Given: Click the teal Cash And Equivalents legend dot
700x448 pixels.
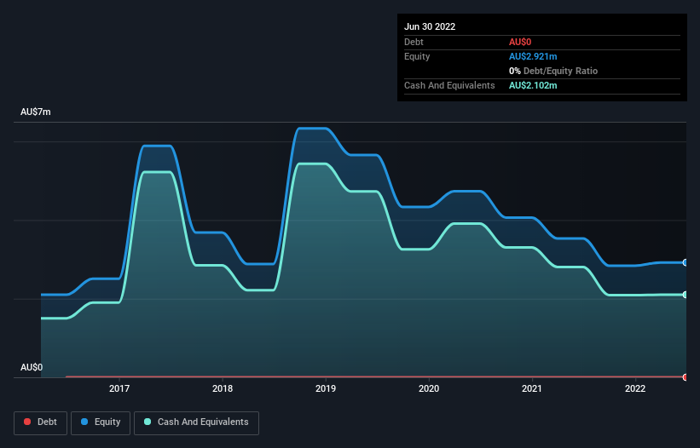Looking at the screenshot, I should (x=148, y=422).
